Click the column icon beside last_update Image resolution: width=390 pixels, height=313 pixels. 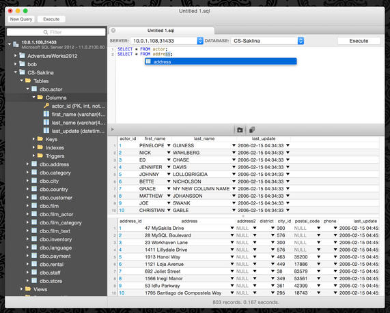click(x=46, y=130)
